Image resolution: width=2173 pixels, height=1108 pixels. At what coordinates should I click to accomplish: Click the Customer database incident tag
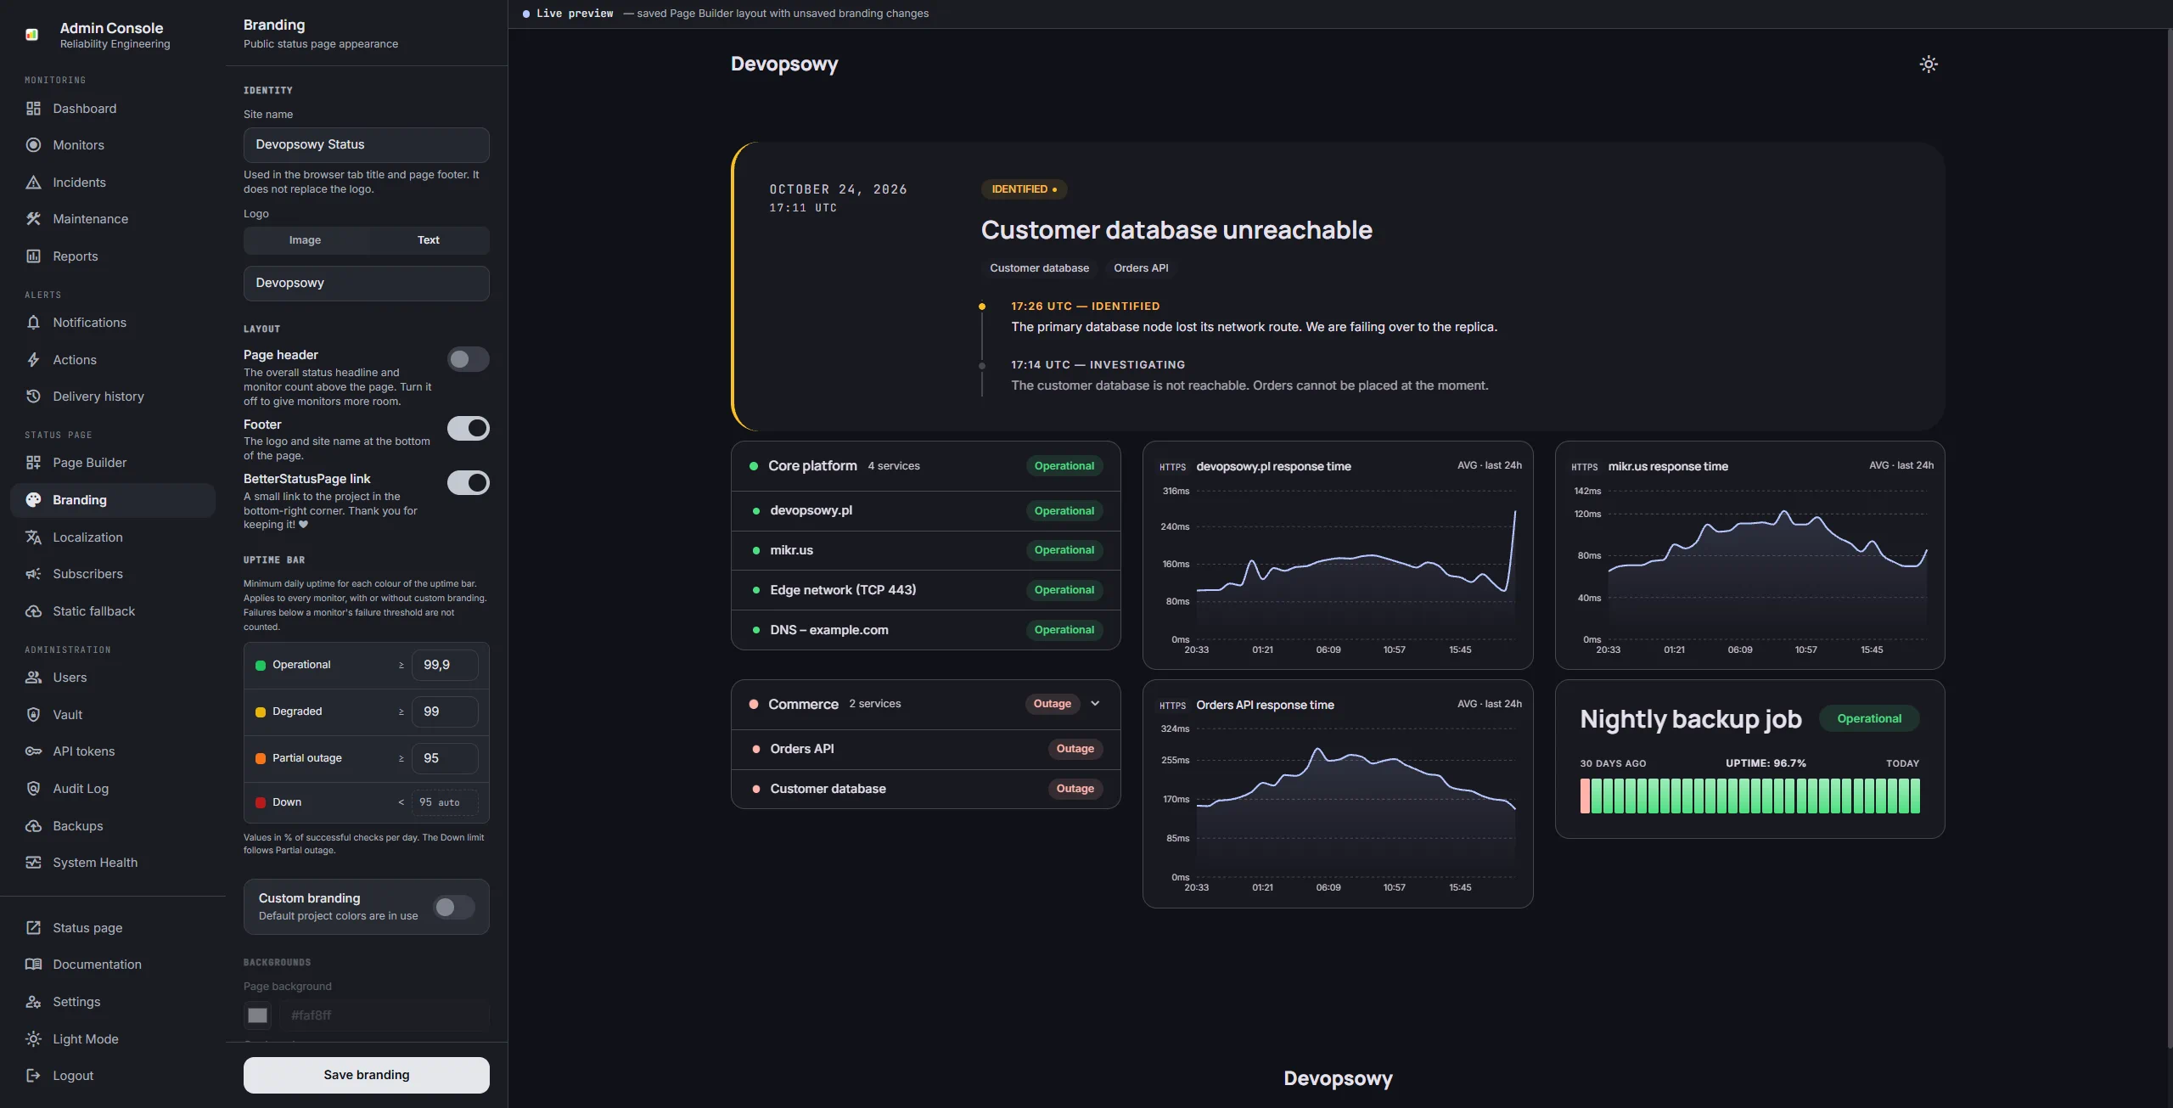pyautogui.click(x=1039, y=268)
